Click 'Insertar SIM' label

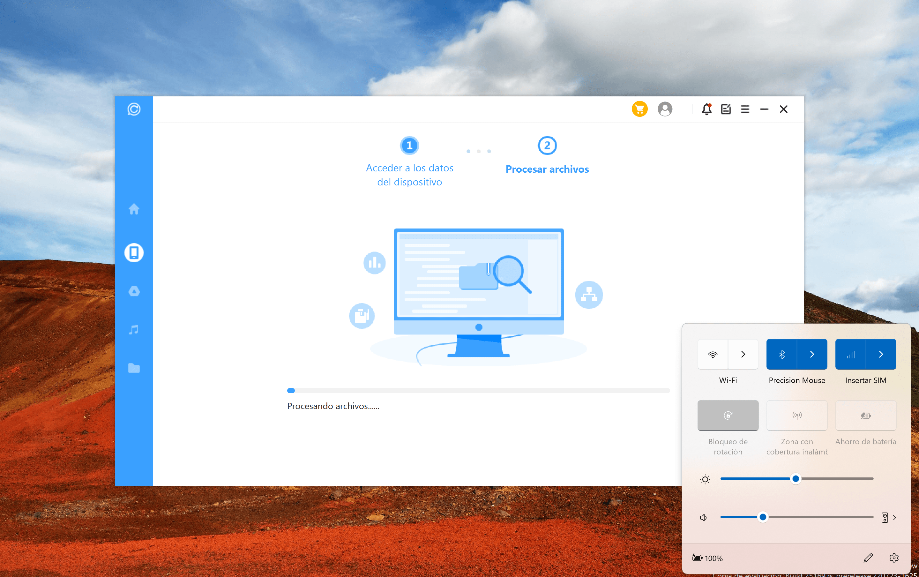(x=866, y=380)
